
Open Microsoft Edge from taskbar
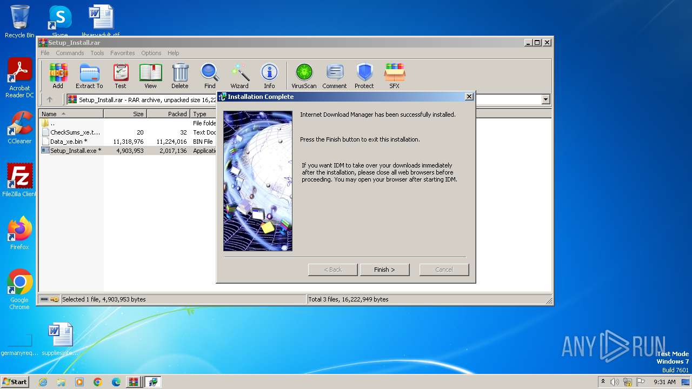pos(116,382)
